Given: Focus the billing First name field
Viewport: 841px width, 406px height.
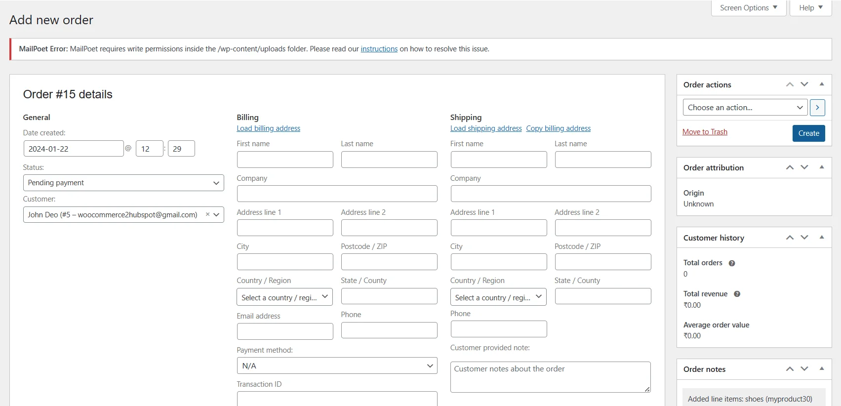Looking at the screenshot, I should pos(285,160).
